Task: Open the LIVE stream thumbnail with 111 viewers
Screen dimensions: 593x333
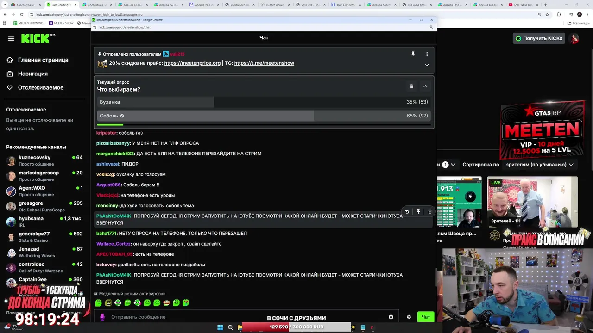Action: (x=532, y=201)
